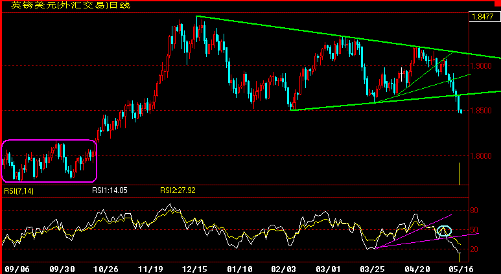
Task: Click the 1.8500 price axis label
Action: [x=481, y=111]
